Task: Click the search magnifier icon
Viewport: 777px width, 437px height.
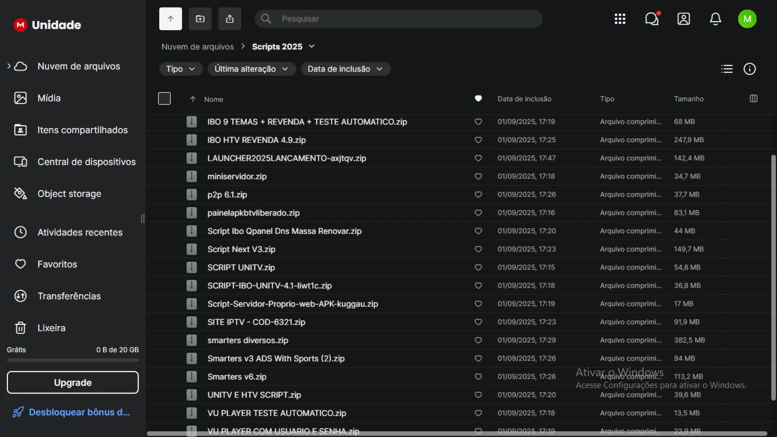Action: 266,19
